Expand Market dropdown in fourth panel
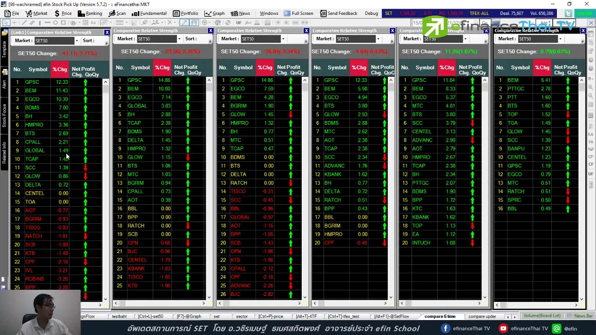Screen dimensions: 596x335 [378, 39]
